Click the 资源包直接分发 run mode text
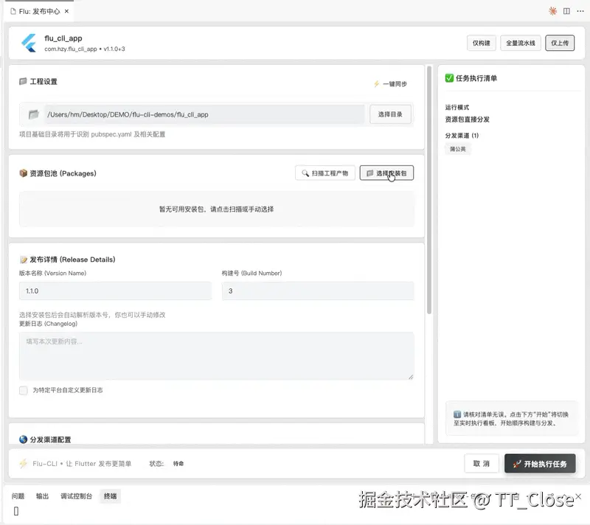The width and height of the screenshot is (590, 525). [468, 119]
